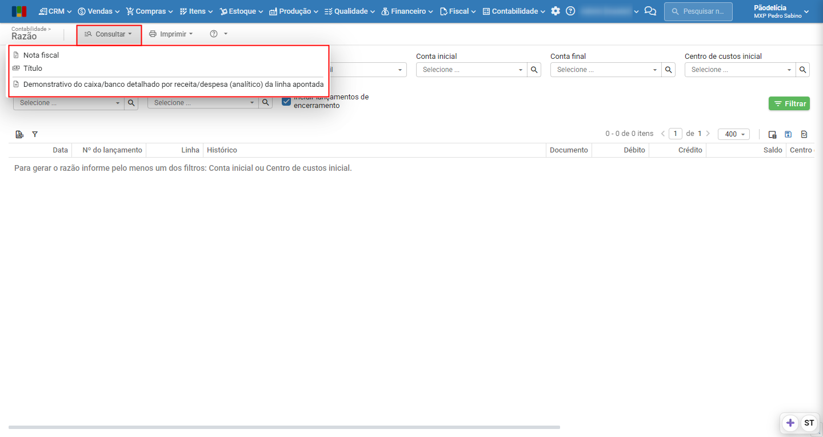Expand the Consultar dropdown button
Viewport: 823px width, 437px height.
(x=109, y=34)
